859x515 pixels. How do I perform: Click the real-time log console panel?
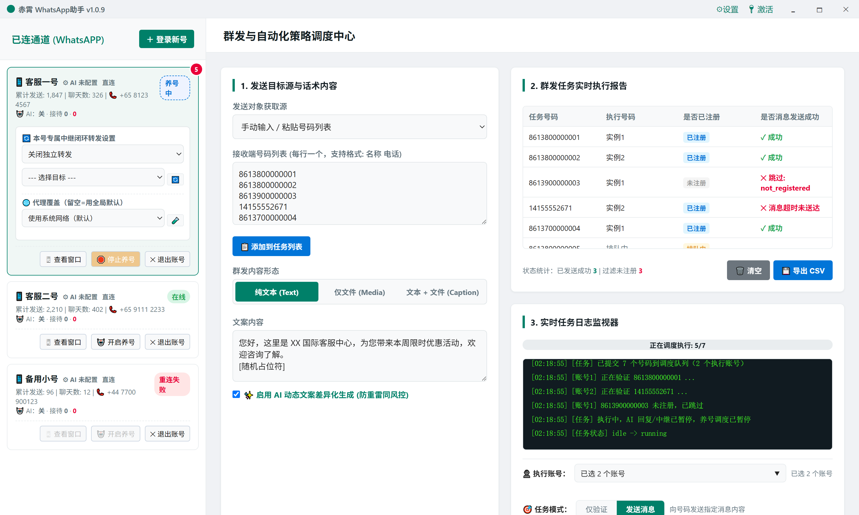tap(677, 404)
